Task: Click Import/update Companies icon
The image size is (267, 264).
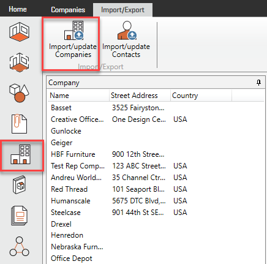Action: pyautogui.click(x=73, y=31)
